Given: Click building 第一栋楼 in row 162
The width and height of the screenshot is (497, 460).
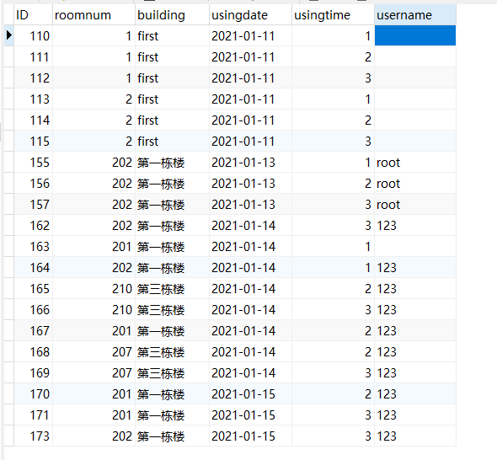Looking at the screenshot, I should coord(172,226).
